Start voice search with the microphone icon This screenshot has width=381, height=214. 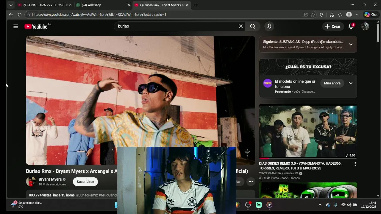click(x=269, y=26)
